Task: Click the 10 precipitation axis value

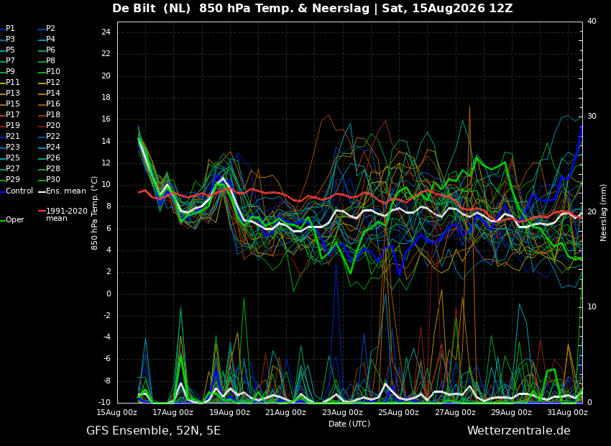Action: 592,307
